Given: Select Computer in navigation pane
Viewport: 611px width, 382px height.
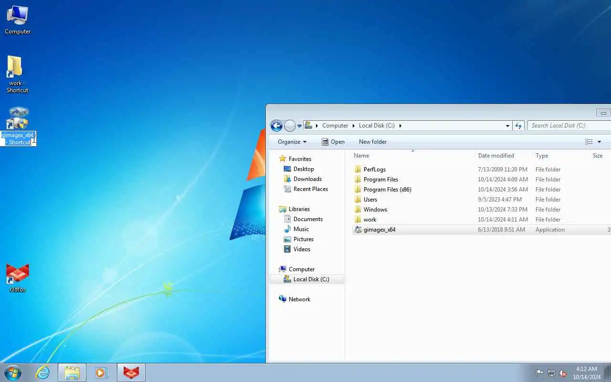Looking at the screenshot, I should click(x=301, y=269).
